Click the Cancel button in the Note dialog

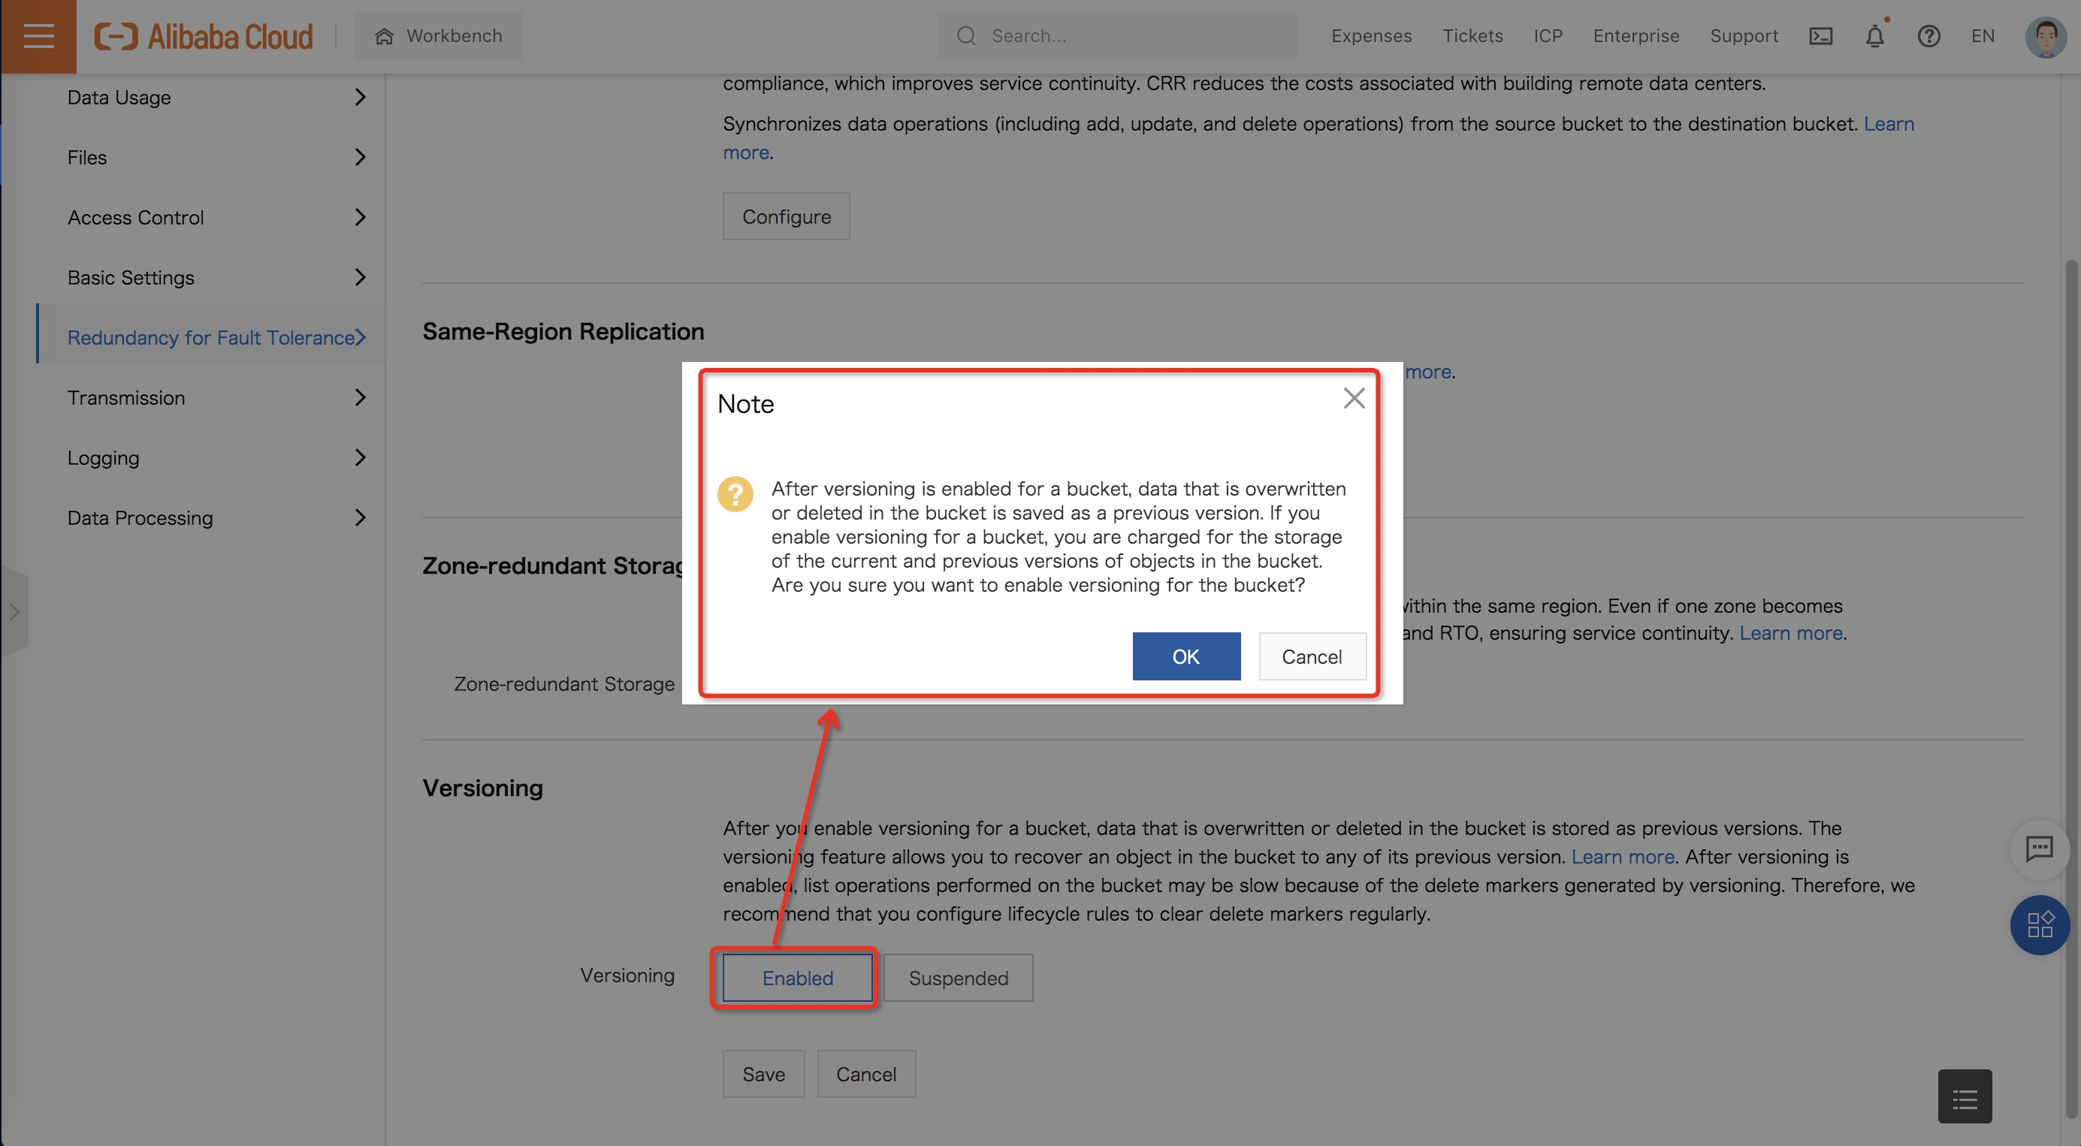click(x=1311, y=656)
